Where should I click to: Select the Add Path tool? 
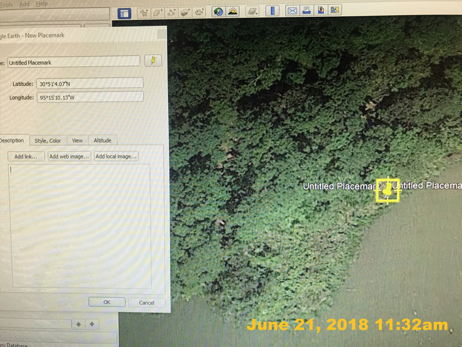172,12
